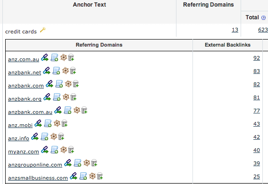Open the anzbank.net domain link

point(25,72)
